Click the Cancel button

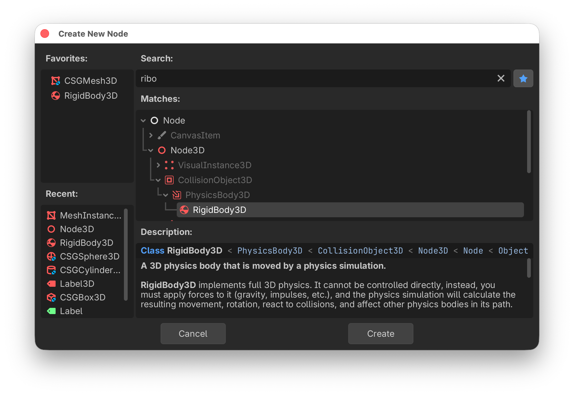[x=193, y=334]
